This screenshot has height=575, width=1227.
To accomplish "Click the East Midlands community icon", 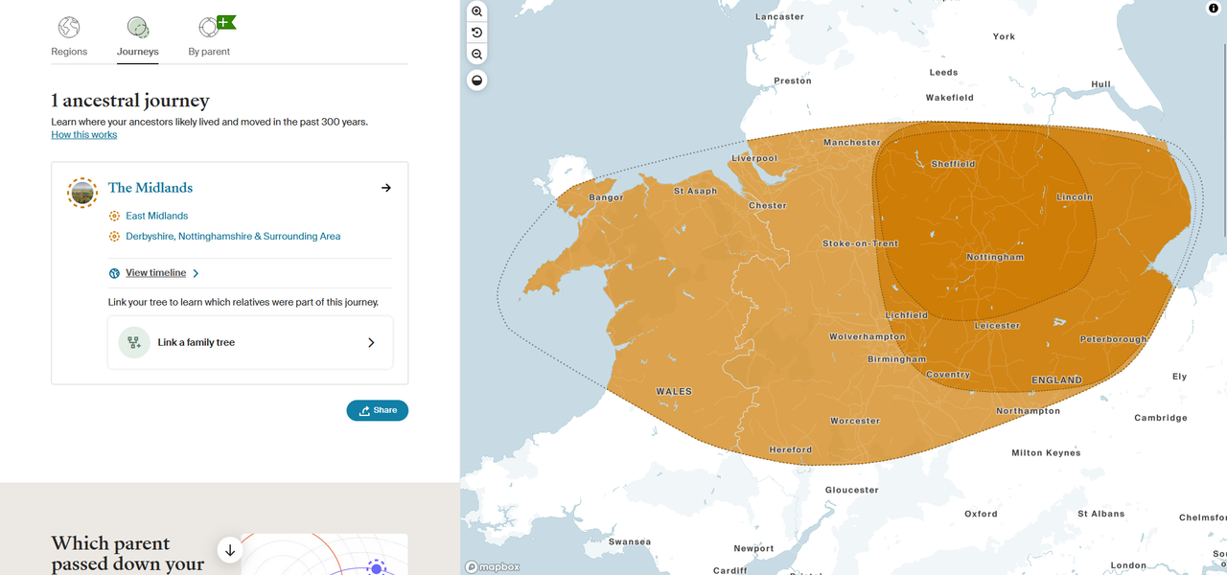I will coord(114,216).
